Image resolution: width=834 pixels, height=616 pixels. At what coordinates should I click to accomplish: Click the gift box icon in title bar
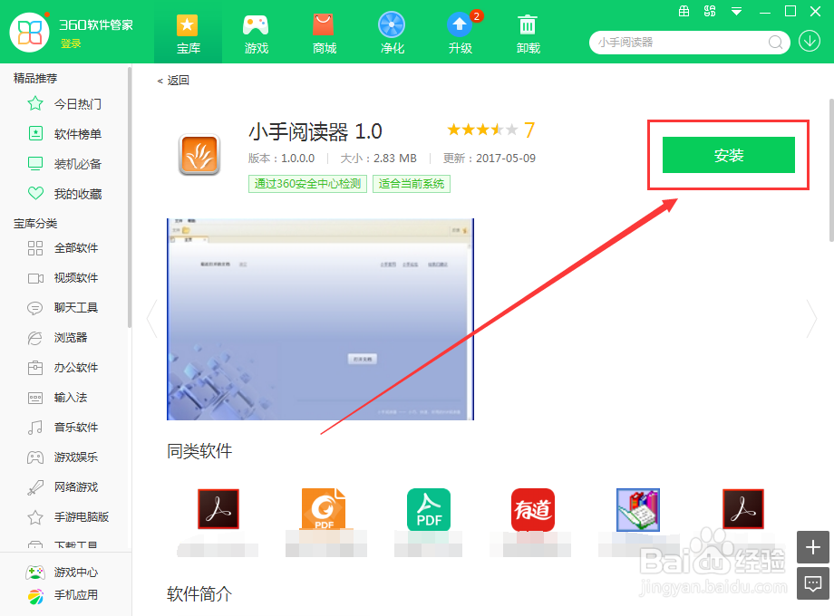point(684,11)
